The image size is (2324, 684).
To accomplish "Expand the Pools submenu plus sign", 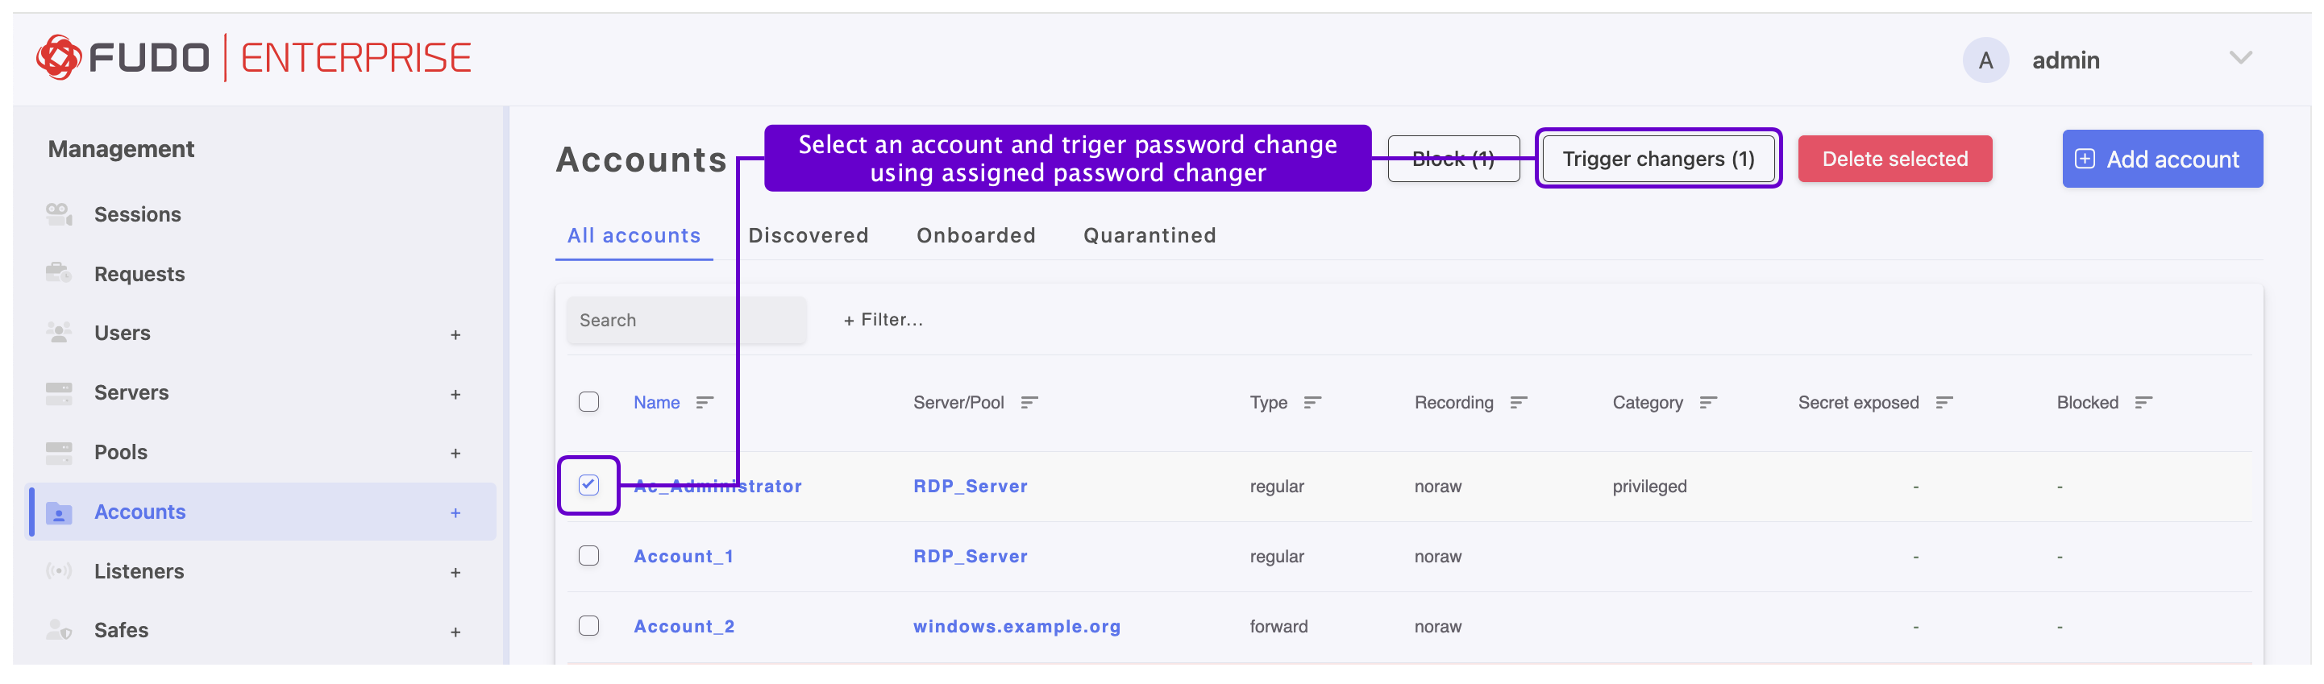I will (x=455, y=454).
